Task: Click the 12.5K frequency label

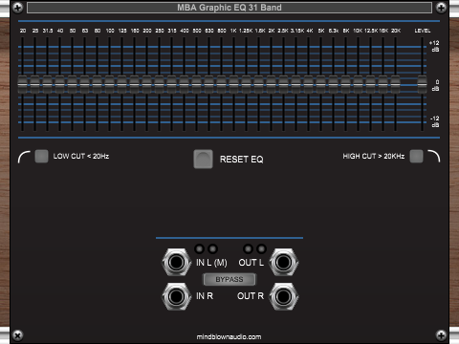Action: pyautogui.click(x=371, y=31)
